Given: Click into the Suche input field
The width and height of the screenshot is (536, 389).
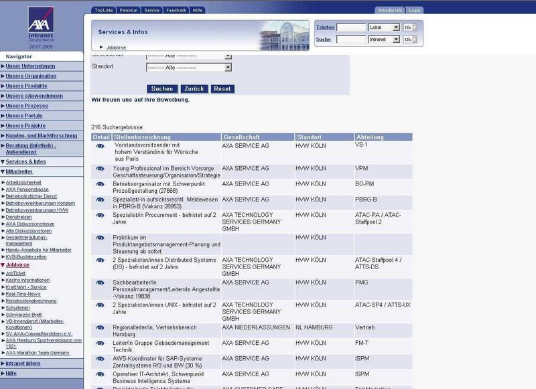Looking at the screenshot, I should 351,40.
